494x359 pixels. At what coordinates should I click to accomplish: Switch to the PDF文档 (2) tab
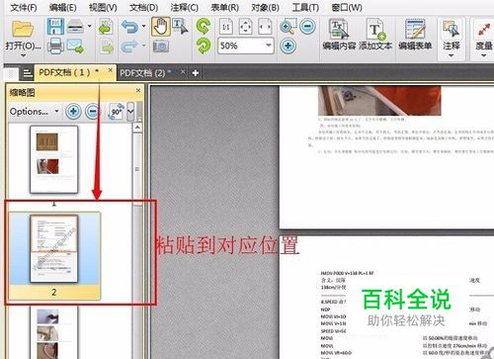click(x=142, y=73)
